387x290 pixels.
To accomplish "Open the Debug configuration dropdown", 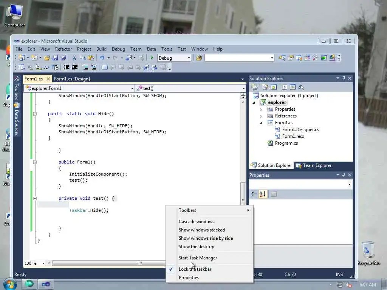I will (189, 58).
